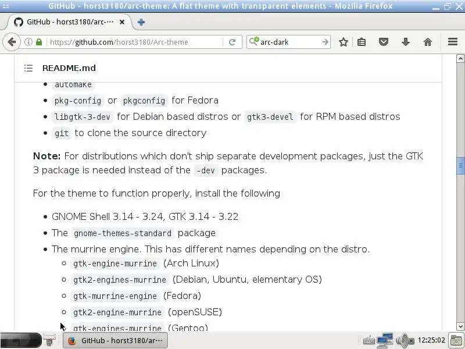Image resolution: width=465 pixels, height=349 pixels.
Task: Show your bookmarks list icon
Action: [361, 42]
